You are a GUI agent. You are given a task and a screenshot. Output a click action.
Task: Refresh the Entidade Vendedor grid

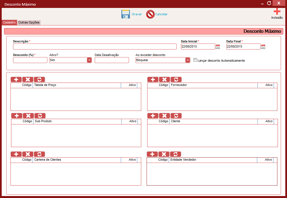point(176,154)
